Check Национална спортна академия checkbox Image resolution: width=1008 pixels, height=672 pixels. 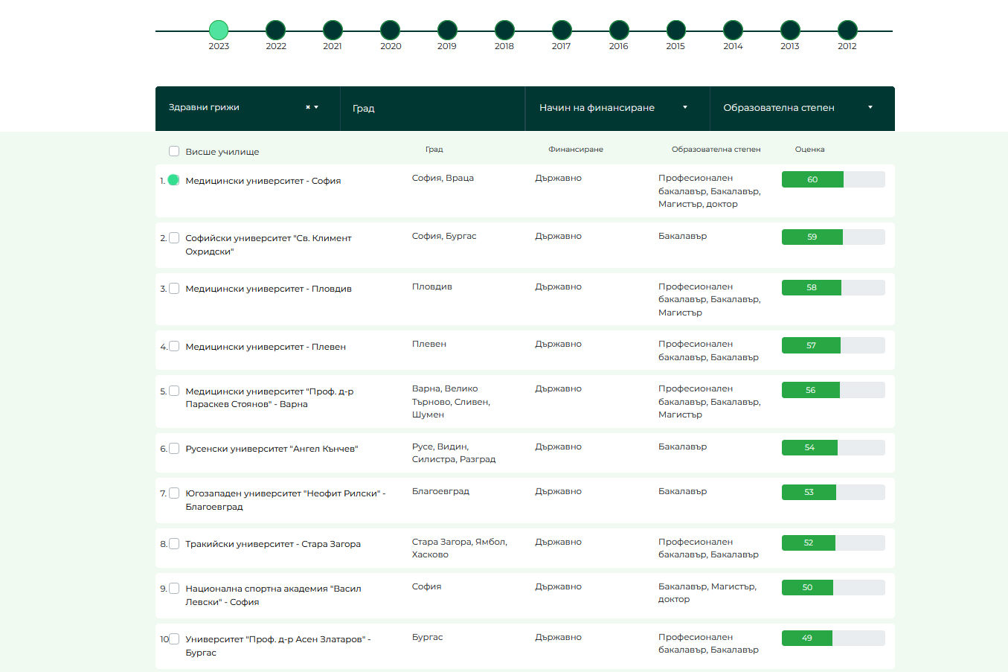[x=174, y=589]
